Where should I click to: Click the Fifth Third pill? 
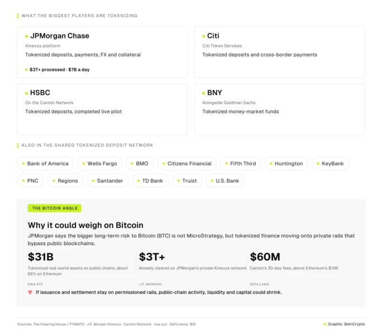tap(241, 164)
